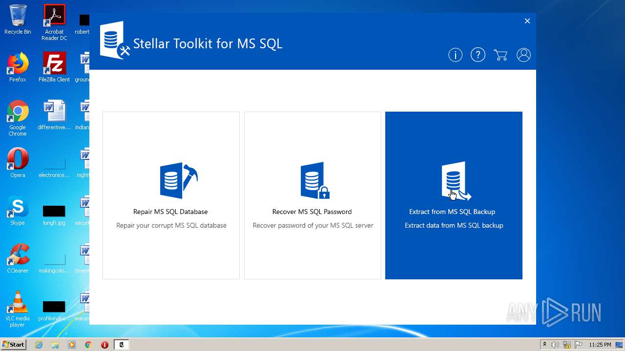The width and height of the screenshot is (625, 351).
Task: Click 'Extract data from MS SQL backup' text
Action: [454, 225]
